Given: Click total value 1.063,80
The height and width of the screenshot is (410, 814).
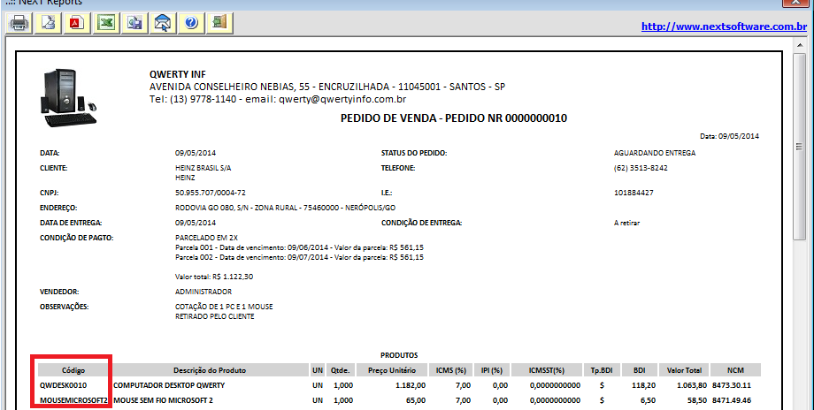Looking at the screenshot, I should 692,385.
